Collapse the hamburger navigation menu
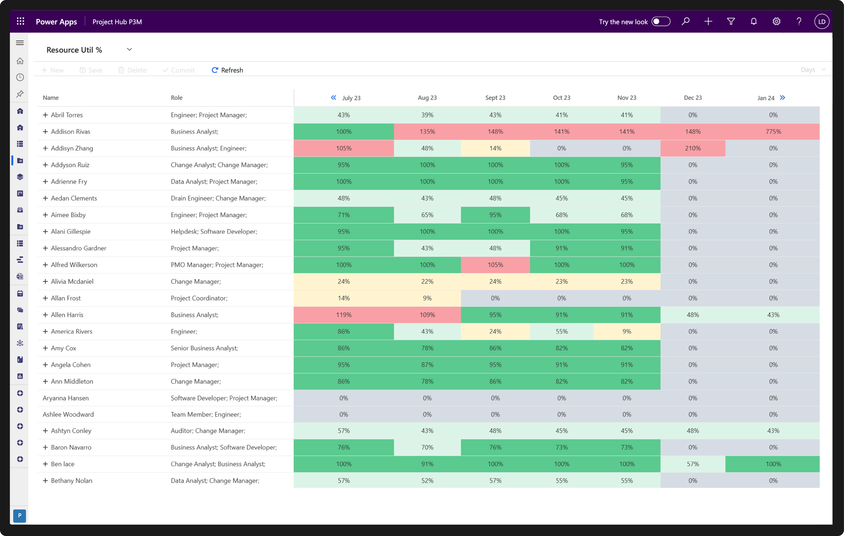 coord(20,43)
